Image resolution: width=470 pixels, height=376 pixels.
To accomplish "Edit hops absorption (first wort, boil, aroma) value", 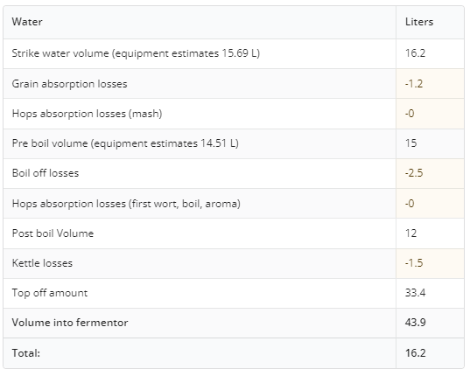I will coord(430,203).
